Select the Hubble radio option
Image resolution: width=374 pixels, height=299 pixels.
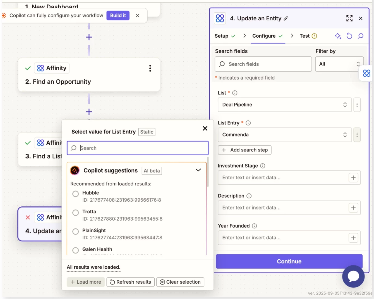click(x=75, y=194)
